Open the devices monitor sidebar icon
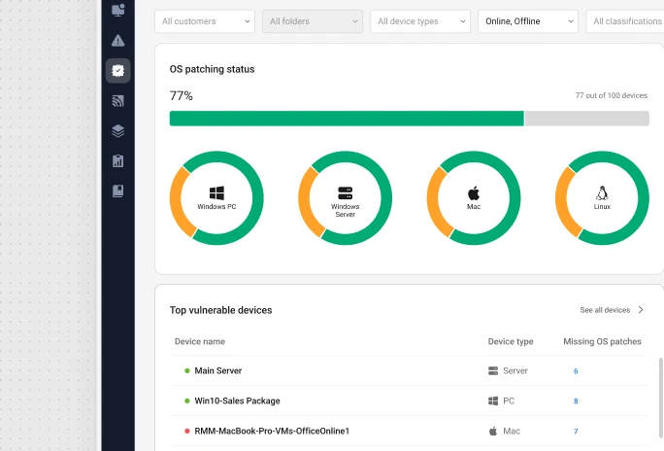664x451 pixels. 118,10
